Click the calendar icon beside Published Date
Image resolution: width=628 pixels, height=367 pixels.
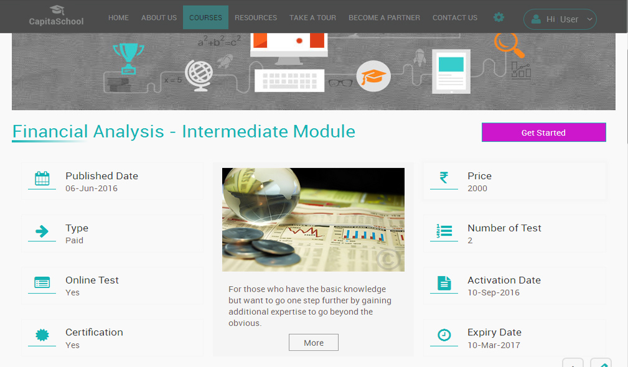pos(42,179)
